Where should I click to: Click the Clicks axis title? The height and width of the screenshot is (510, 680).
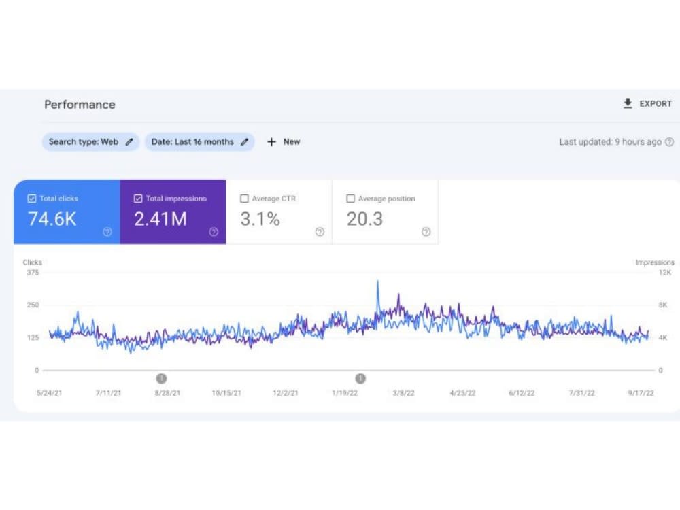(x=33, y=262)
